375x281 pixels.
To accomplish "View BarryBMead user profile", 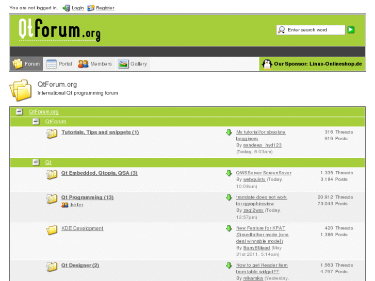I will pyautogui.click(x=256, y=248).
